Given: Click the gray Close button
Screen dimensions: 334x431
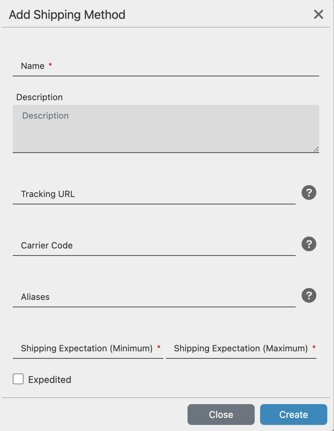Looking at the screenshot, I should tap(221, 414).
